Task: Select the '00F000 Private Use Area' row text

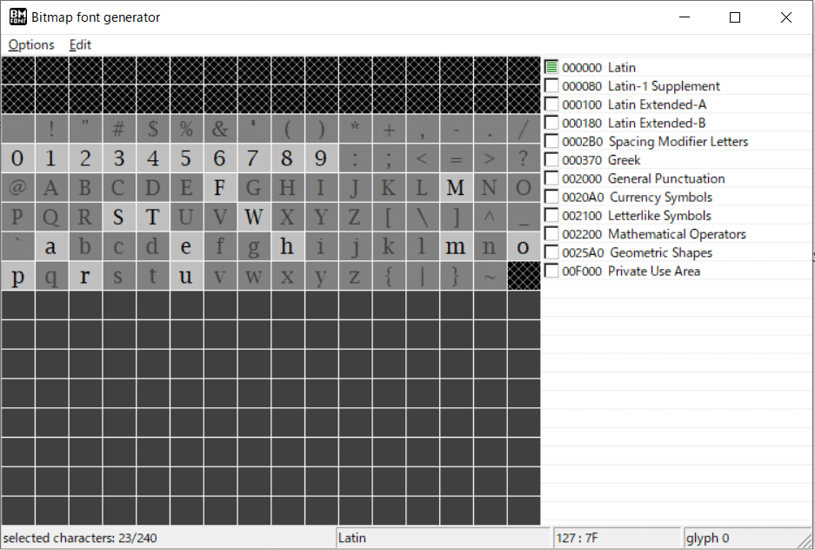Action: click(631, 272)
